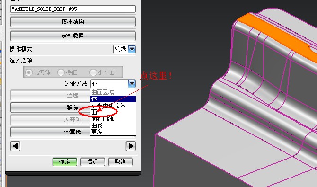Open 更多.. in the filter list
The image size is (317, 187).
coord(113,132)
